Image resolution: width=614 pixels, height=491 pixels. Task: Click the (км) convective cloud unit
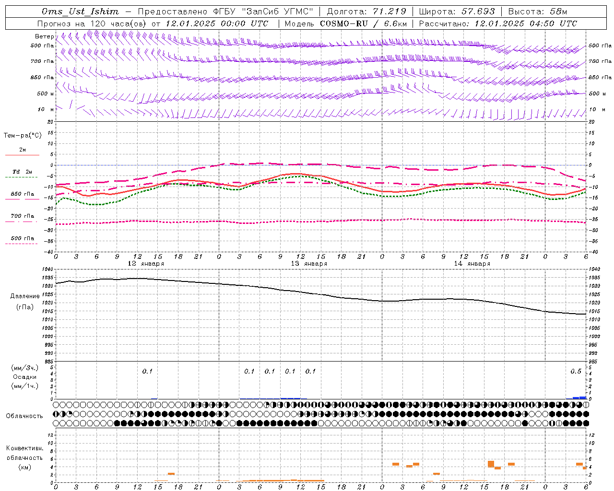pos(25,467)
